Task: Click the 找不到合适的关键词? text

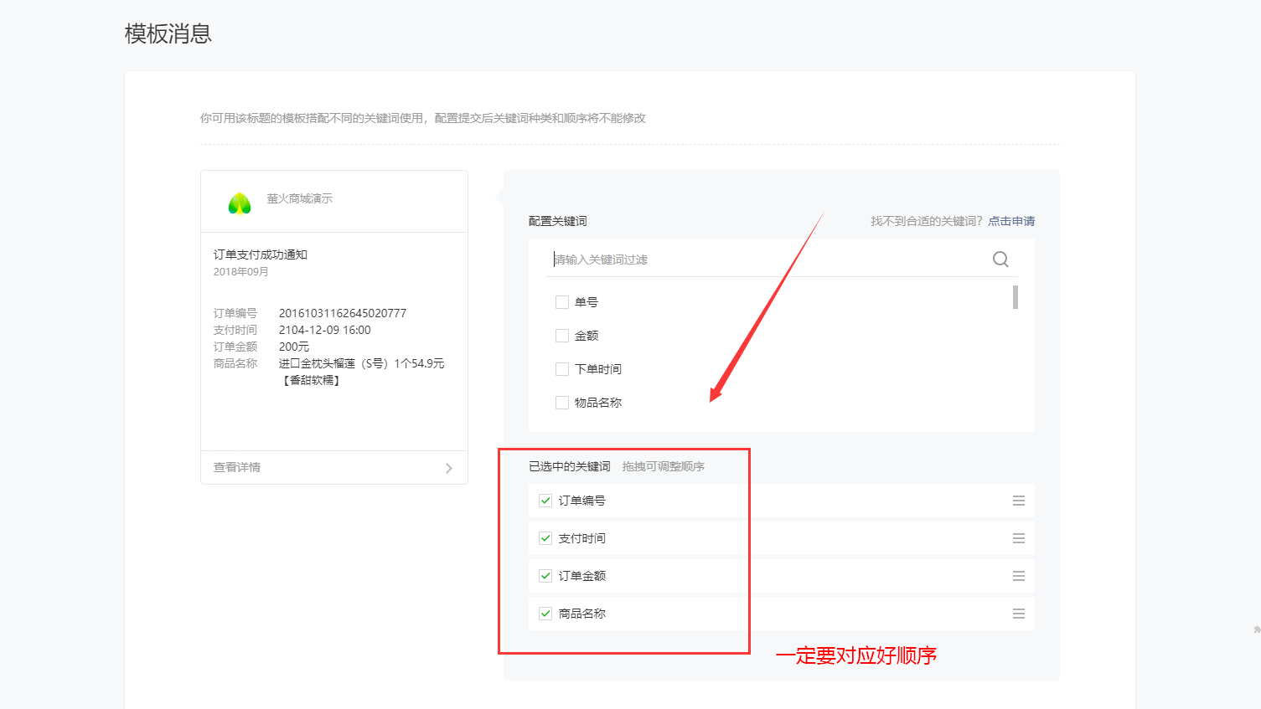Action: 927,221
